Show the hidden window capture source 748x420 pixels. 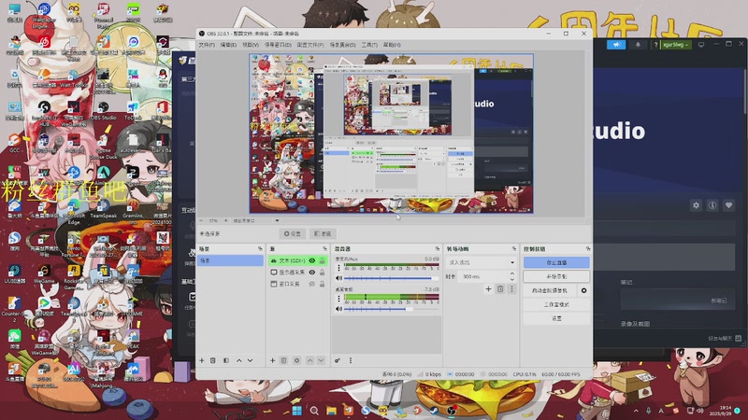click(x=312, y=284)
